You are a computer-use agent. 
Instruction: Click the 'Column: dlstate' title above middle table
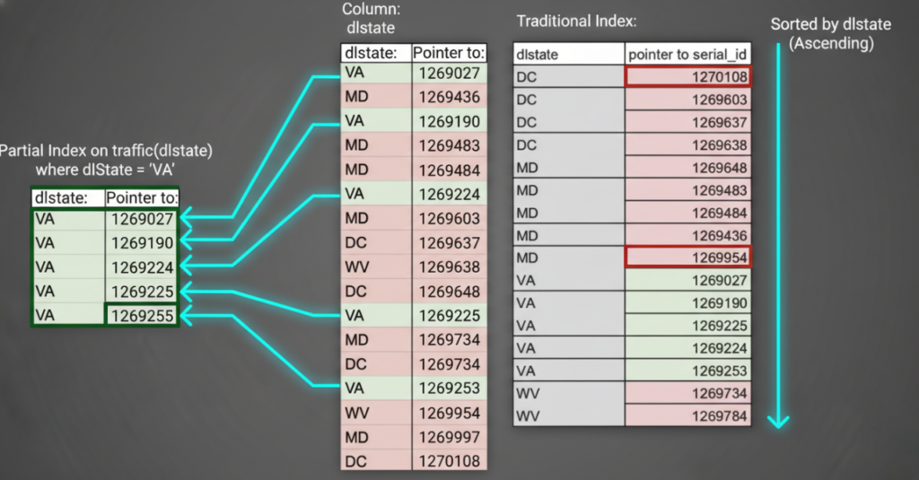click(x=368, y=20)
